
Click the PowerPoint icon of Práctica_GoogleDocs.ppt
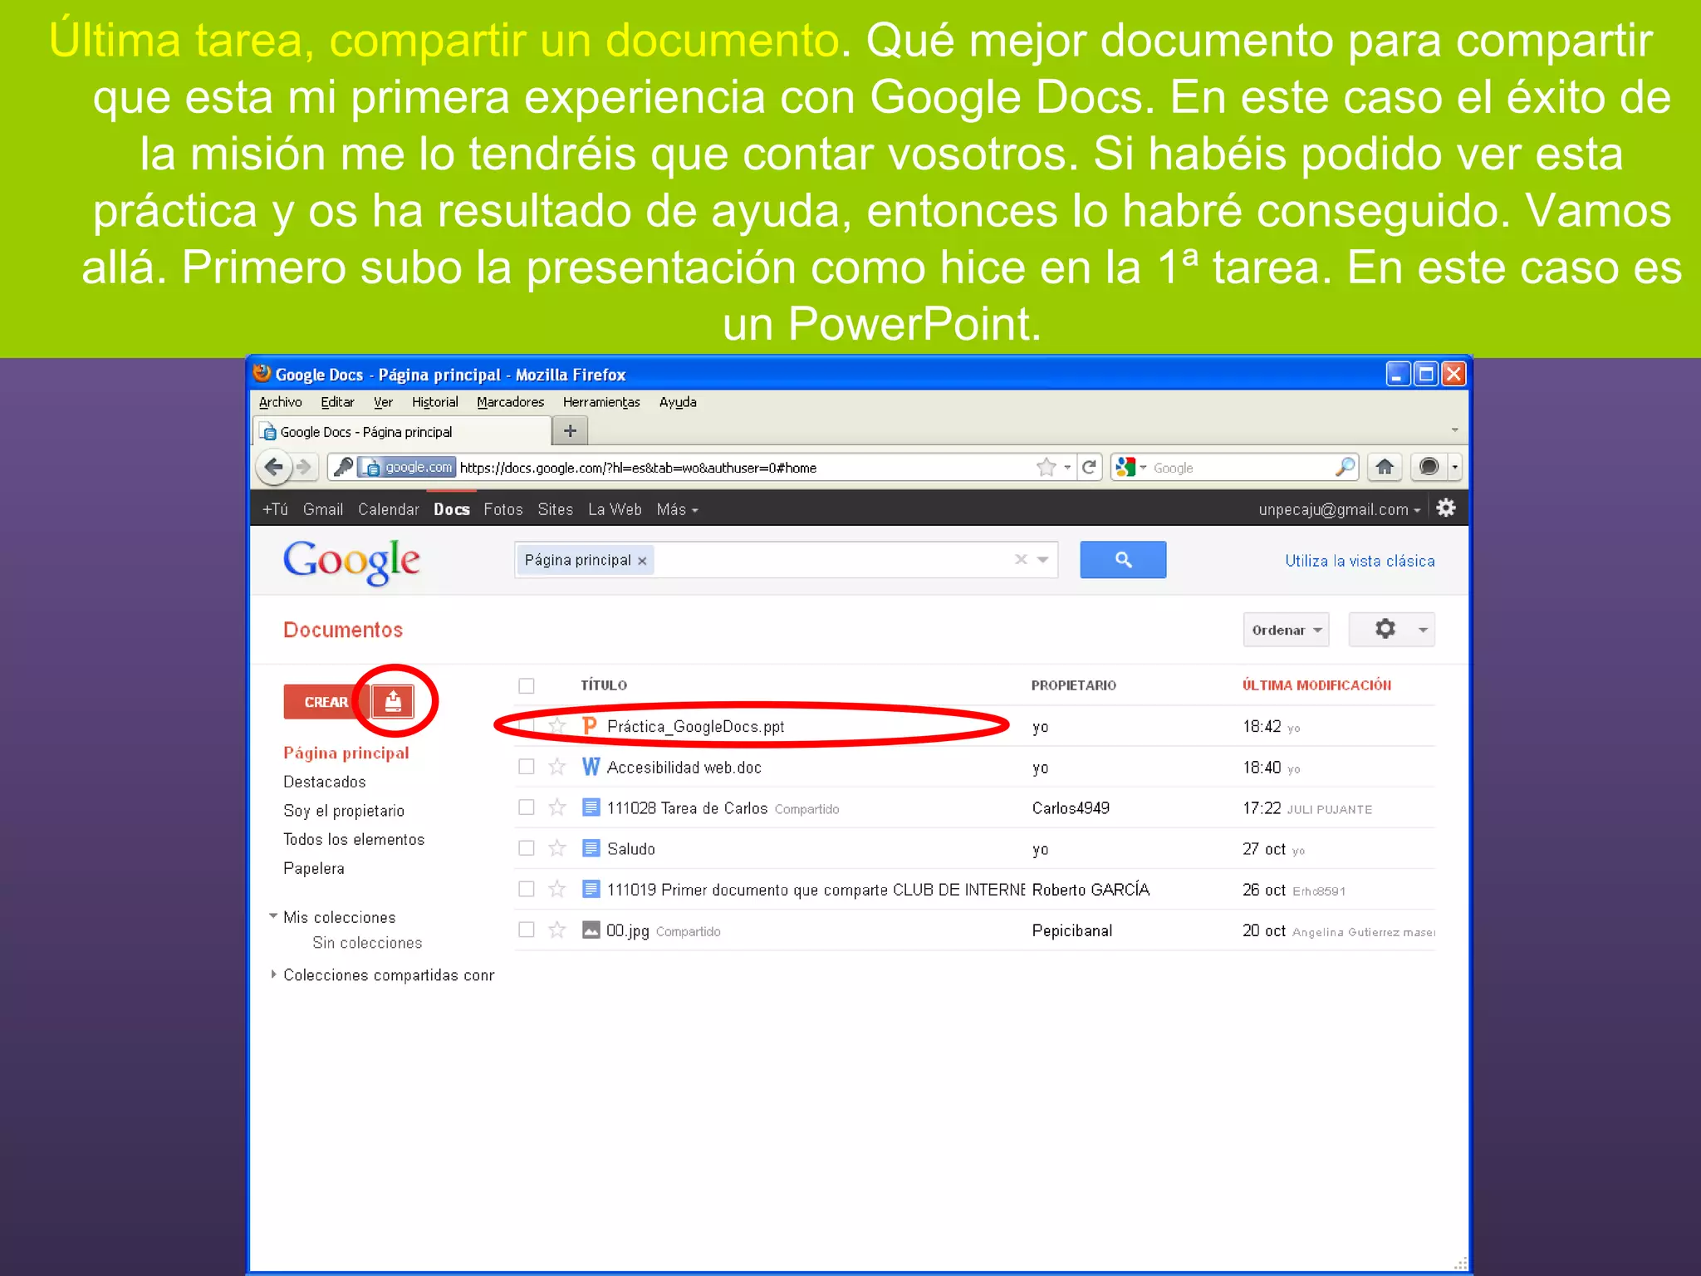click(x=591, y=726)
